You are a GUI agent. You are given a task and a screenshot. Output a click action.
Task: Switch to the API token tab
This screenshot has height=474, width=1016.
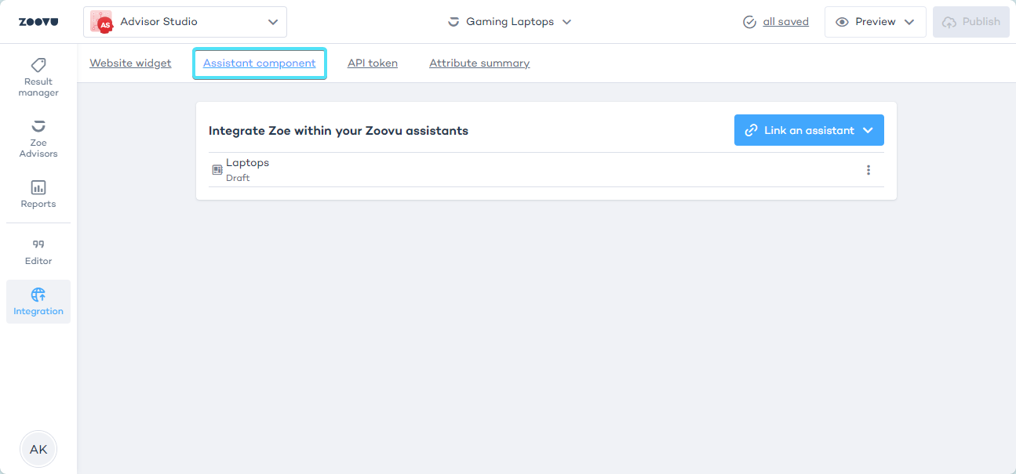pyautogui.click(x=373, y=63)
